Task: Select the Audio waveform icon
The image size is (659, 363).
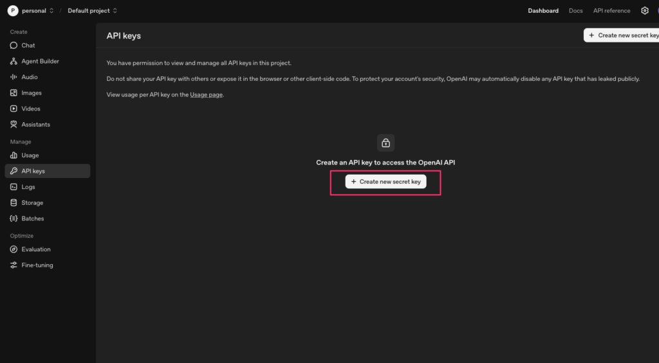Action: click(x=14, y=77)
